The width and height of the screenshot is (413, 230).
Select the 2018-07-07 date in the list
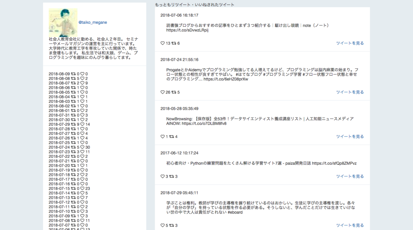click(59, 225)
